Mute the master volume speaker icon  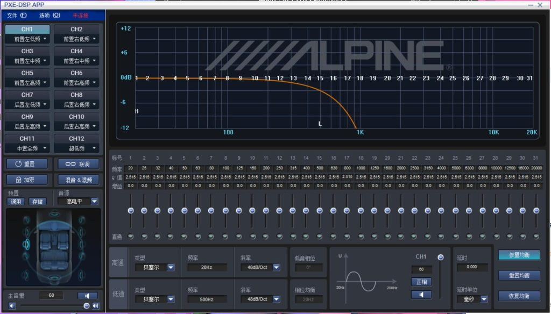(87, 296)
